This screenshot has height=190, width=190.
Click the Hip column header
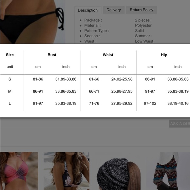tap(164, 55)
